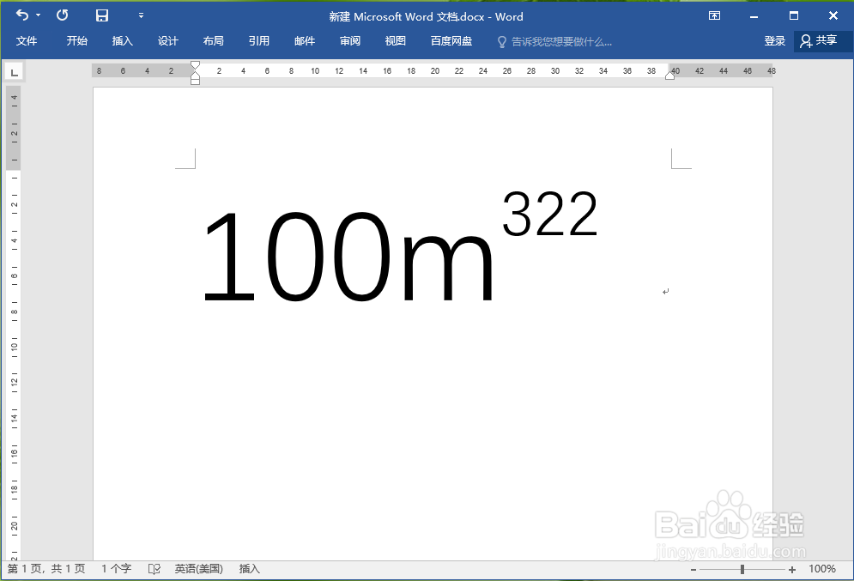
Task: Toggle the First Line Indent marker on ruler
Action: (x=196, y=65)
